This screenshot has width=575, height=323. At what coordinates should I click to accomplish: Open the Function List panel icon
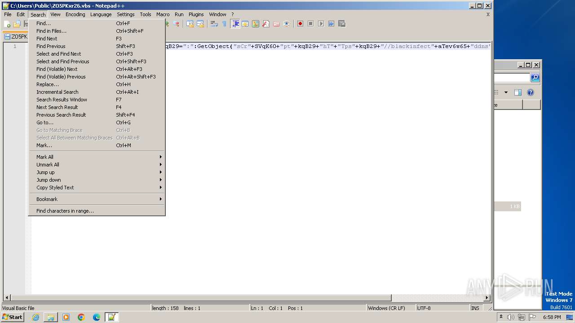266,24
